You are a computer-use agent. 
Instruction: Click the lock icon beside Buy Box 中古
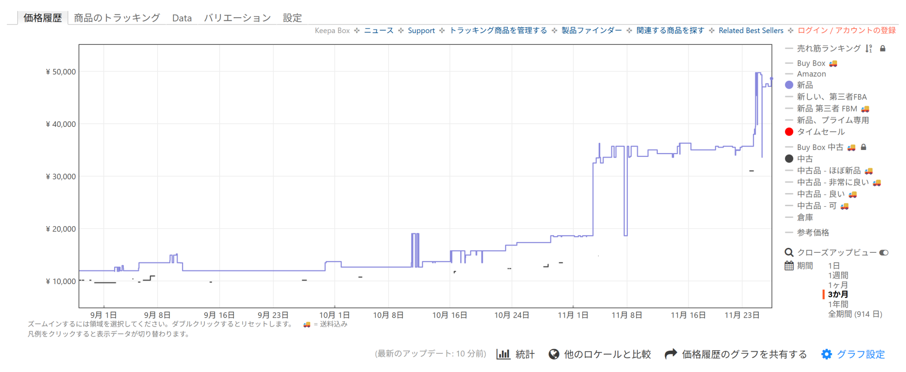863,147
